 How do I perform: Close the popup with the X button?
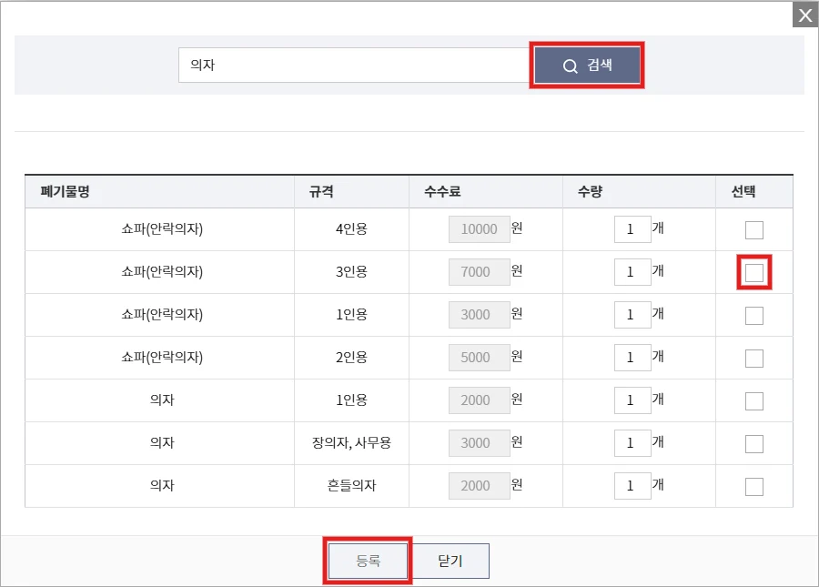(x=805, y=15)
